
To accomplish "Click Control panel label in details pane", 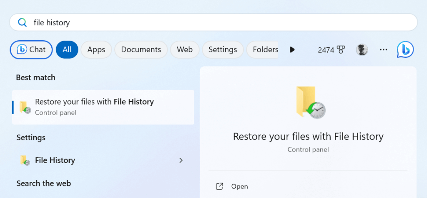I will point(308,149).
